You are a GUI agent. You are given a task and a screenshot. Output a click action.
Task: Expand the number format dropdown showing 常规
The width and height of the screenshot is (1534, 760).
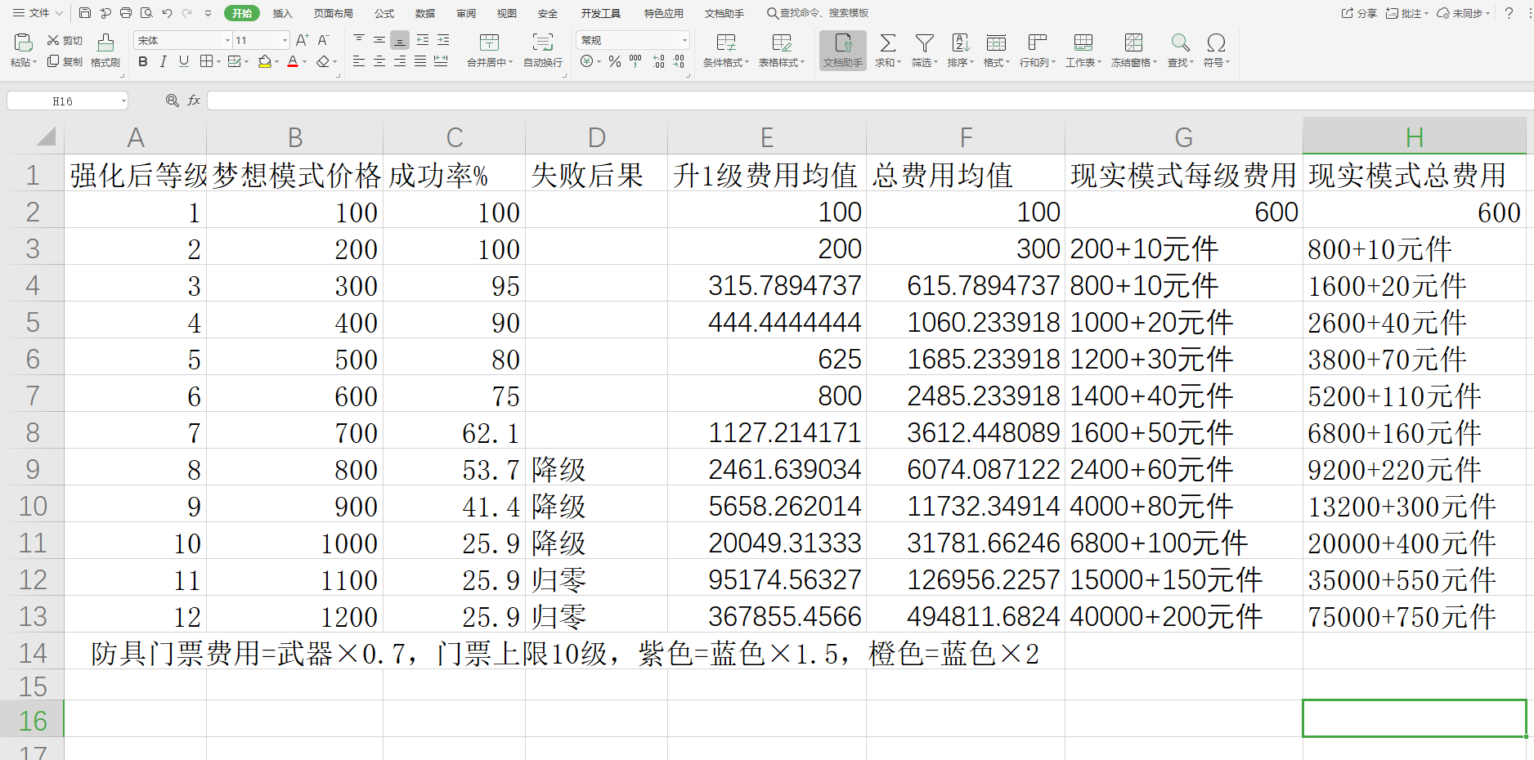684,40
